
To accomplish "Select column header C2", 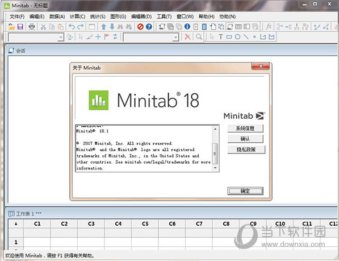I will pos(64,224).
